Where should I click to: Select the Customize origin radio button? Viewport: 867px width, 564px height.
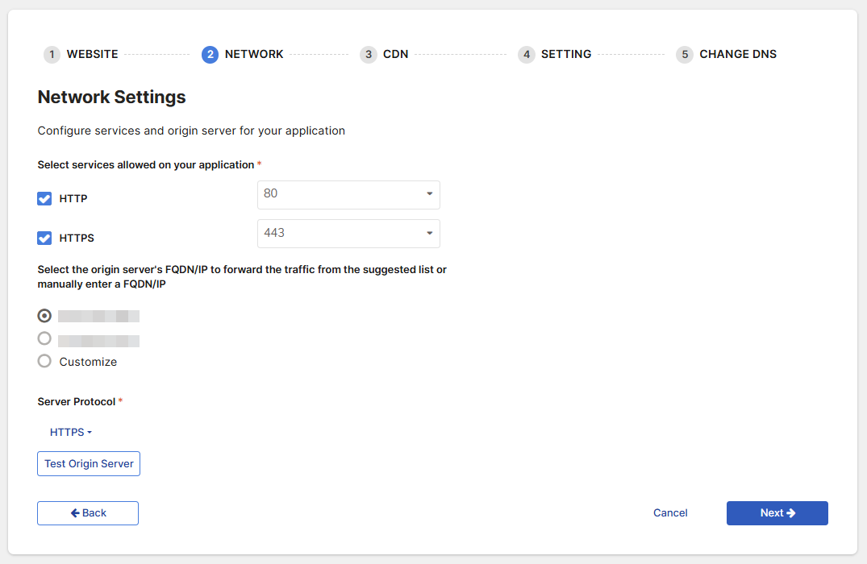click(x=45, y=361)
